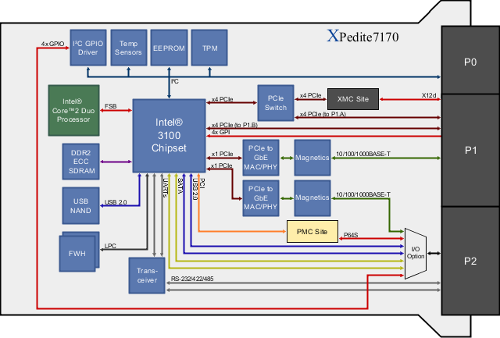Click the RS-232/422/485 label
Image resolution: width=500 pixels, height=338 pixels.
(x=192, y=279)
